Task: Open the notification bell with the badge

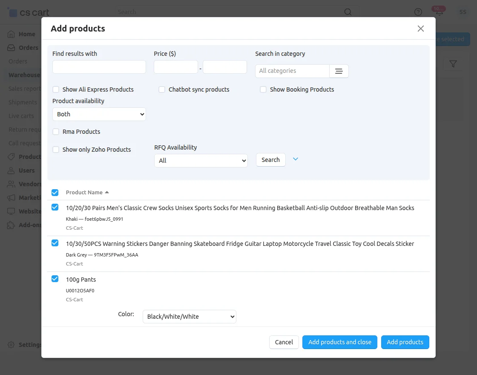Action: pos(439,12)
